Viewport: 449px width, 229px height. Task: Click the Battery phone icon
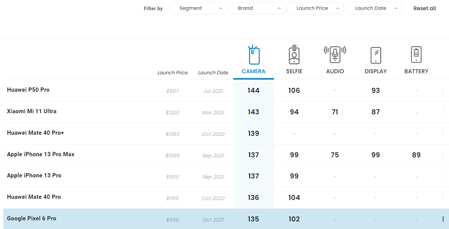click(416, 54)
